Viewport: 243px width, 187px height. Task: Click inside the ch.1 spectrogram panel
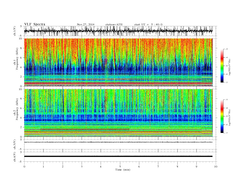[x=118, y=62]
